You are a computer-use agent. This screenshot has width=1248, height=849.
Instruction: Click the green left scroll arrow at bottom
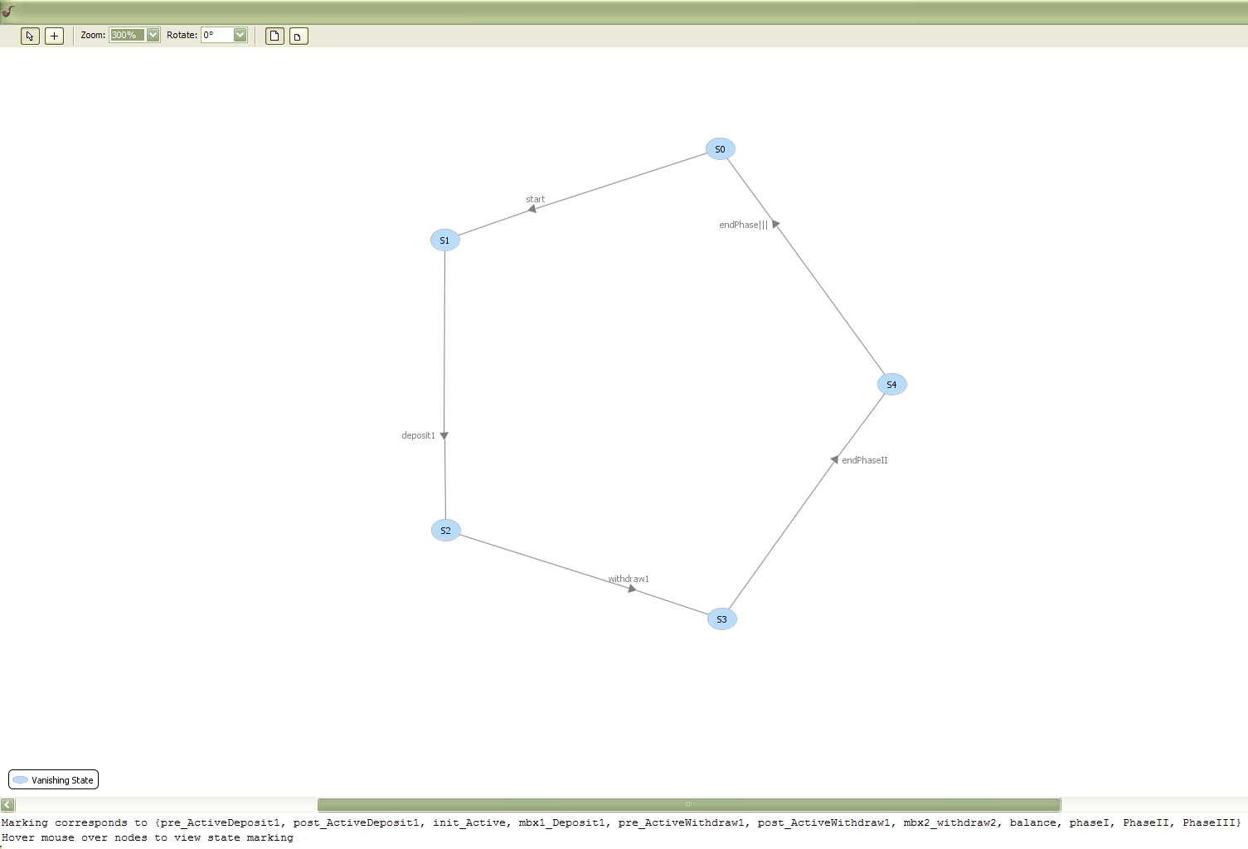tap(7, 804)
